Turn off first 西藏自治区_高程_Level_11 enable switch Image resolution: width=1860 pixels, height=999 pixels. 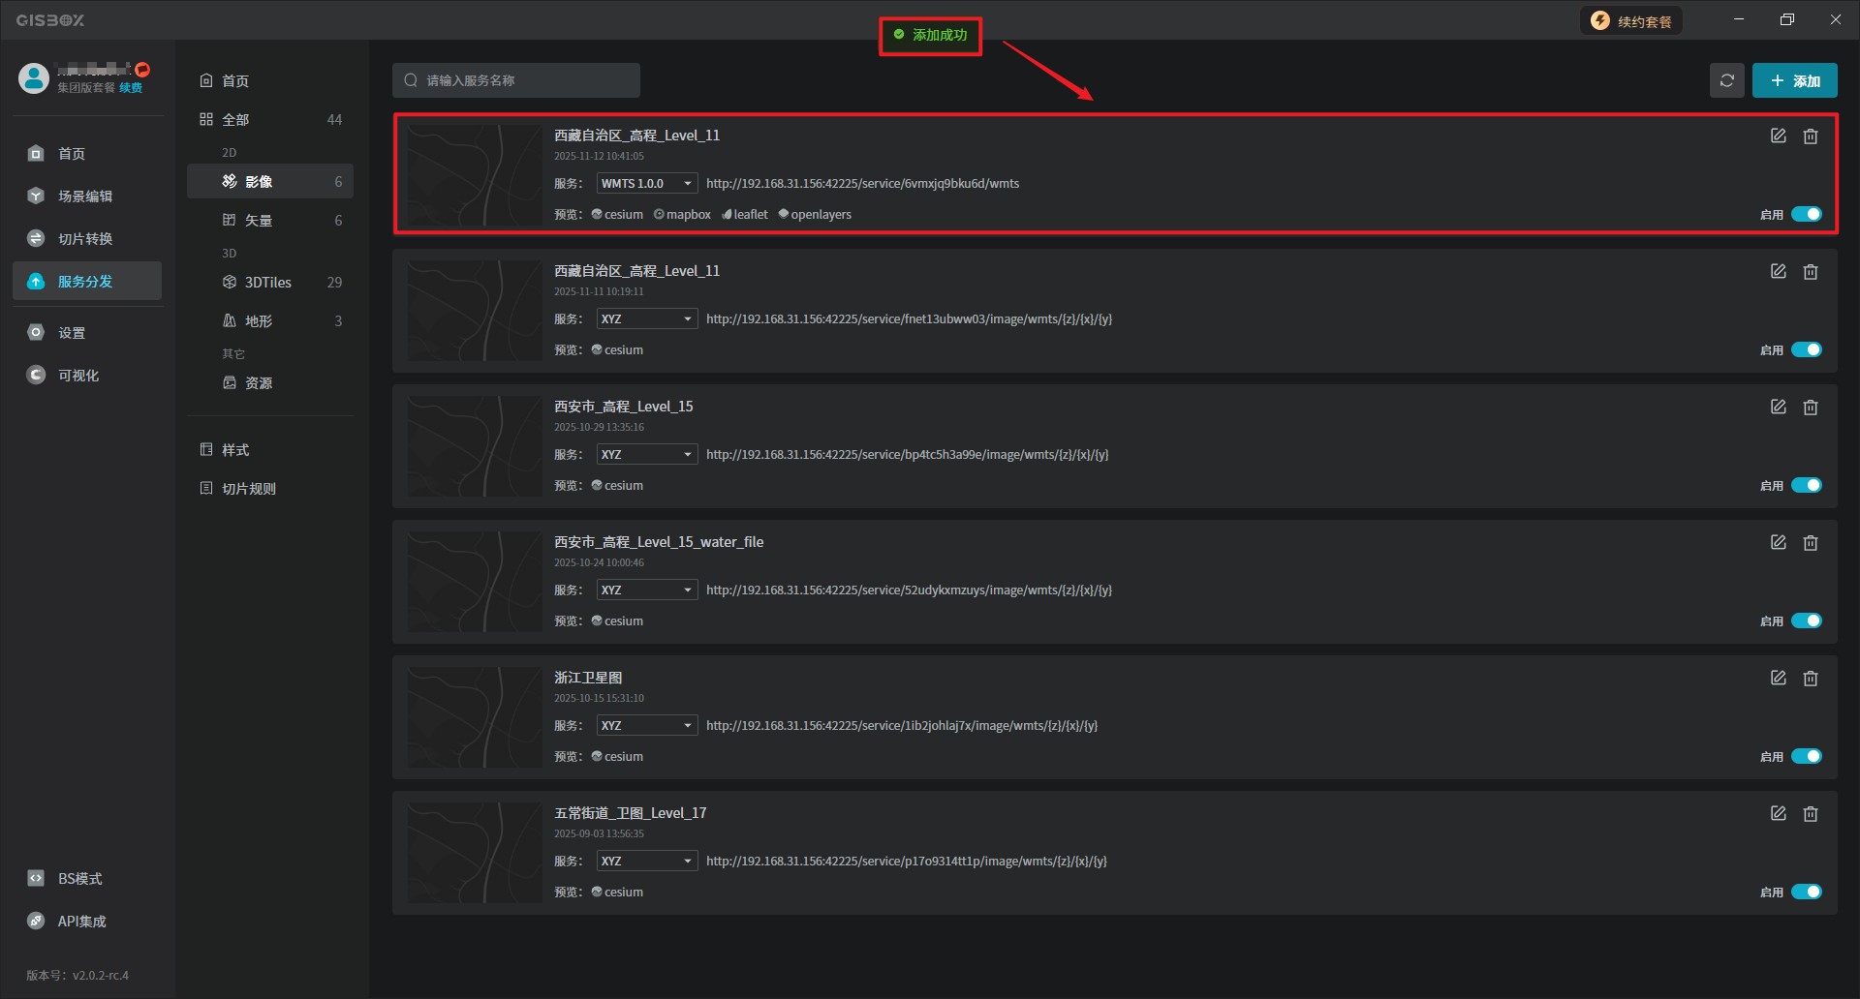click(1806, 214)
